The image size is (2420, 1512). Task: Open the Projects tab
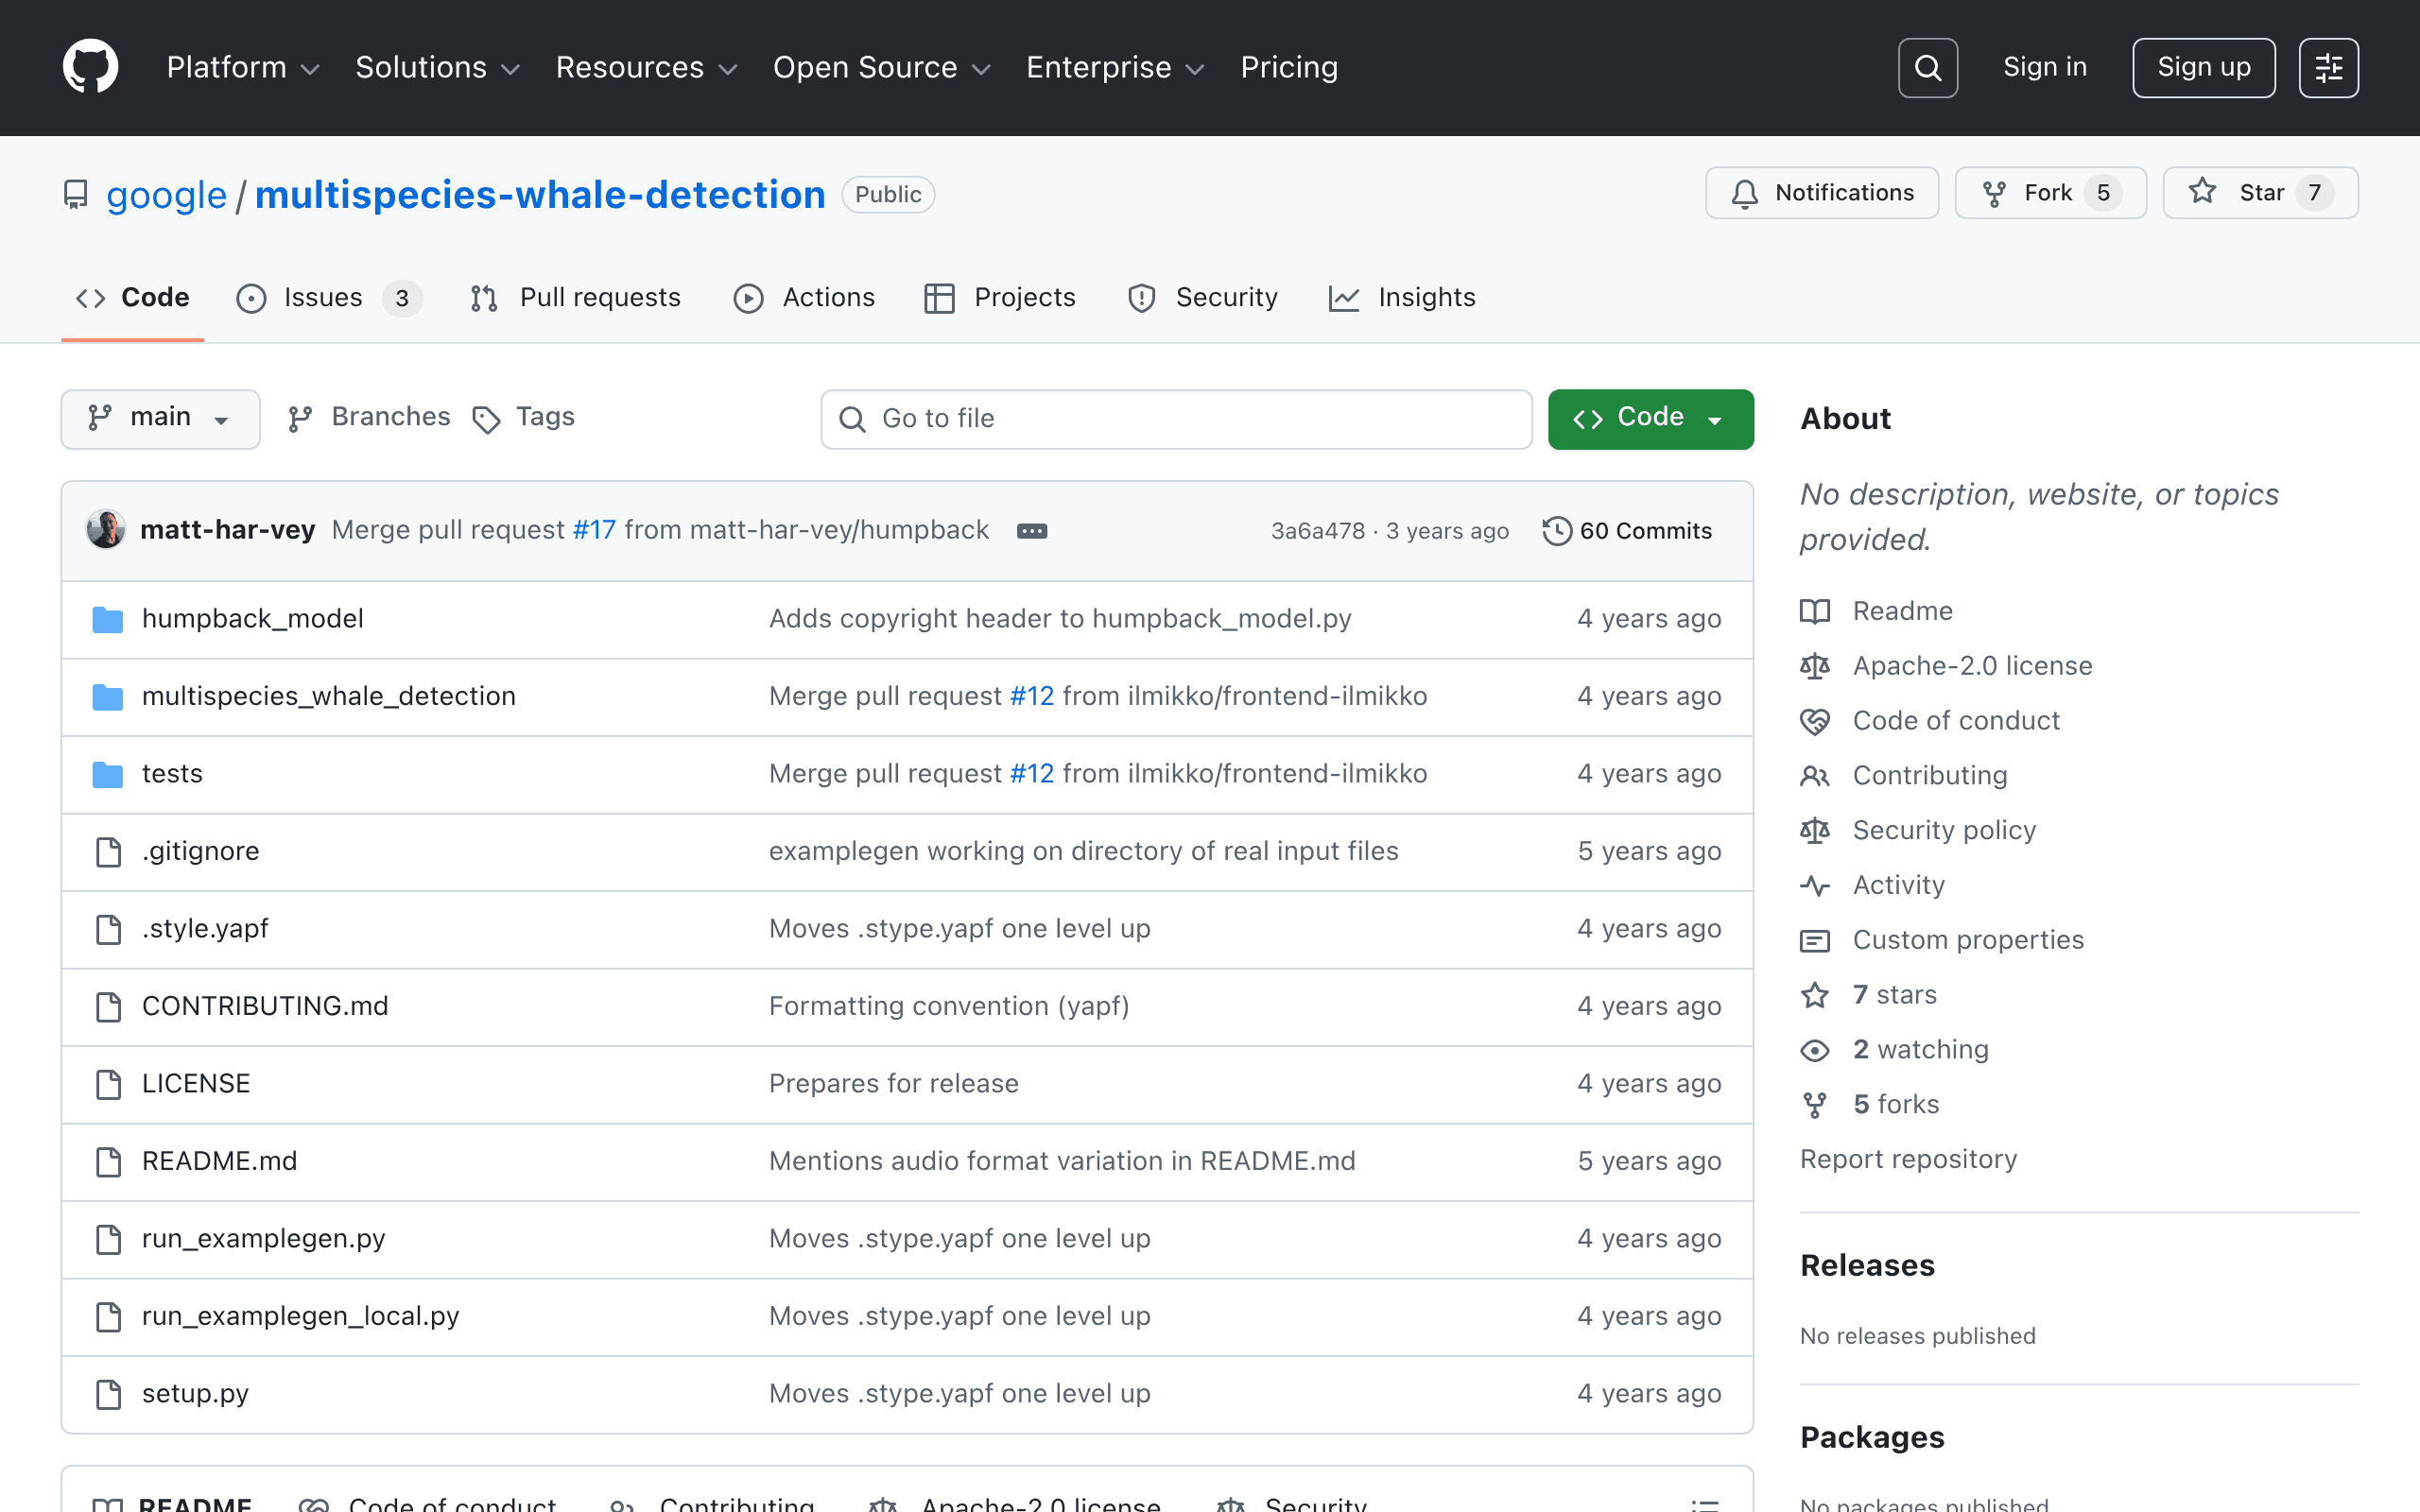pyautogui.click(x=1000, y=298)
